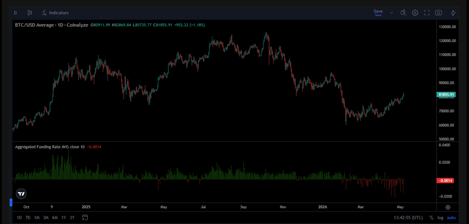Click the 2025 time axis label
Image resolution: width=469 pixels, height=224 pixels.
(86, 207)
